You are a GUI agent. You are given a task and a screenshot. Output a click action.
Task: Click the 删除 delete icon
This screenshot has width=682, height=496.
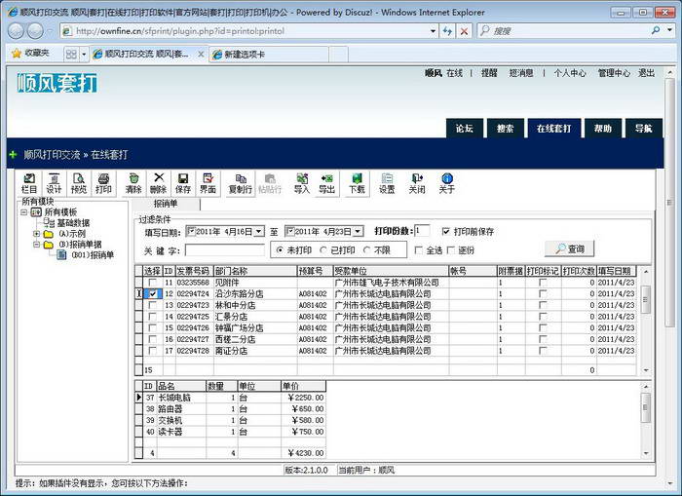point(158,183)
